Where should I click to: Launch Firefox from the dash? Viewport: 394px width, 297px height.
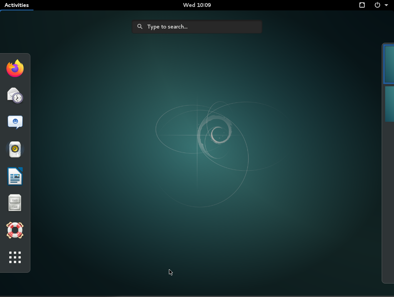pos(15,68)
